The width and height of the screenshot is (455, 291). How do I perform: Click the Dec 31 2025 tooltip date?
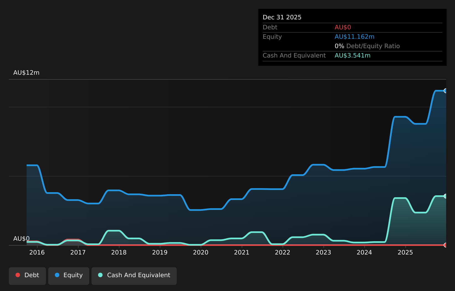tap(282, 17)
